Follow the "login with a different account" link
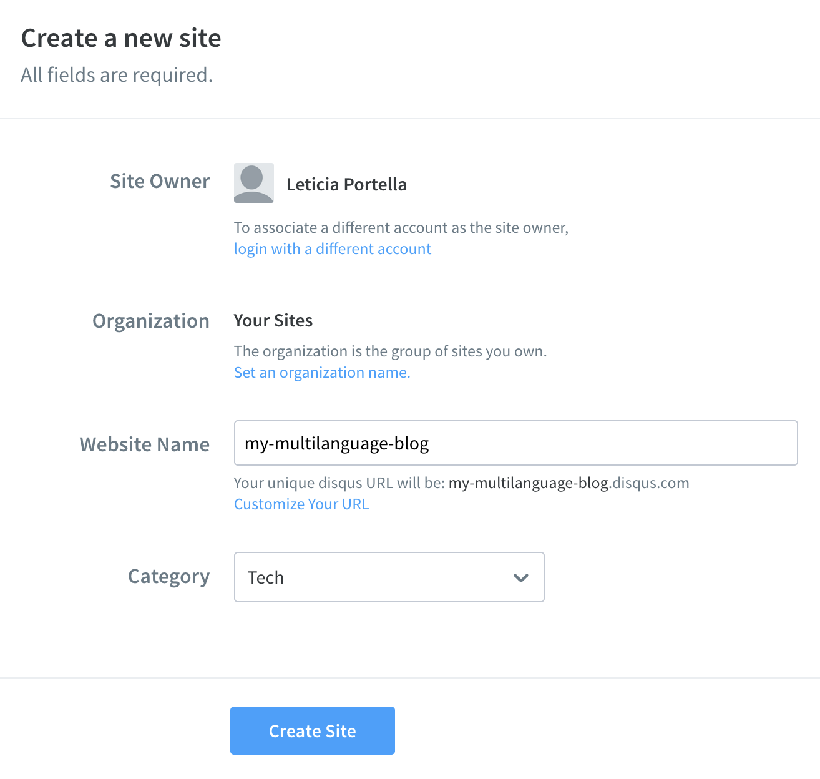This screenshot has width=820, height=779. point(332,249)
